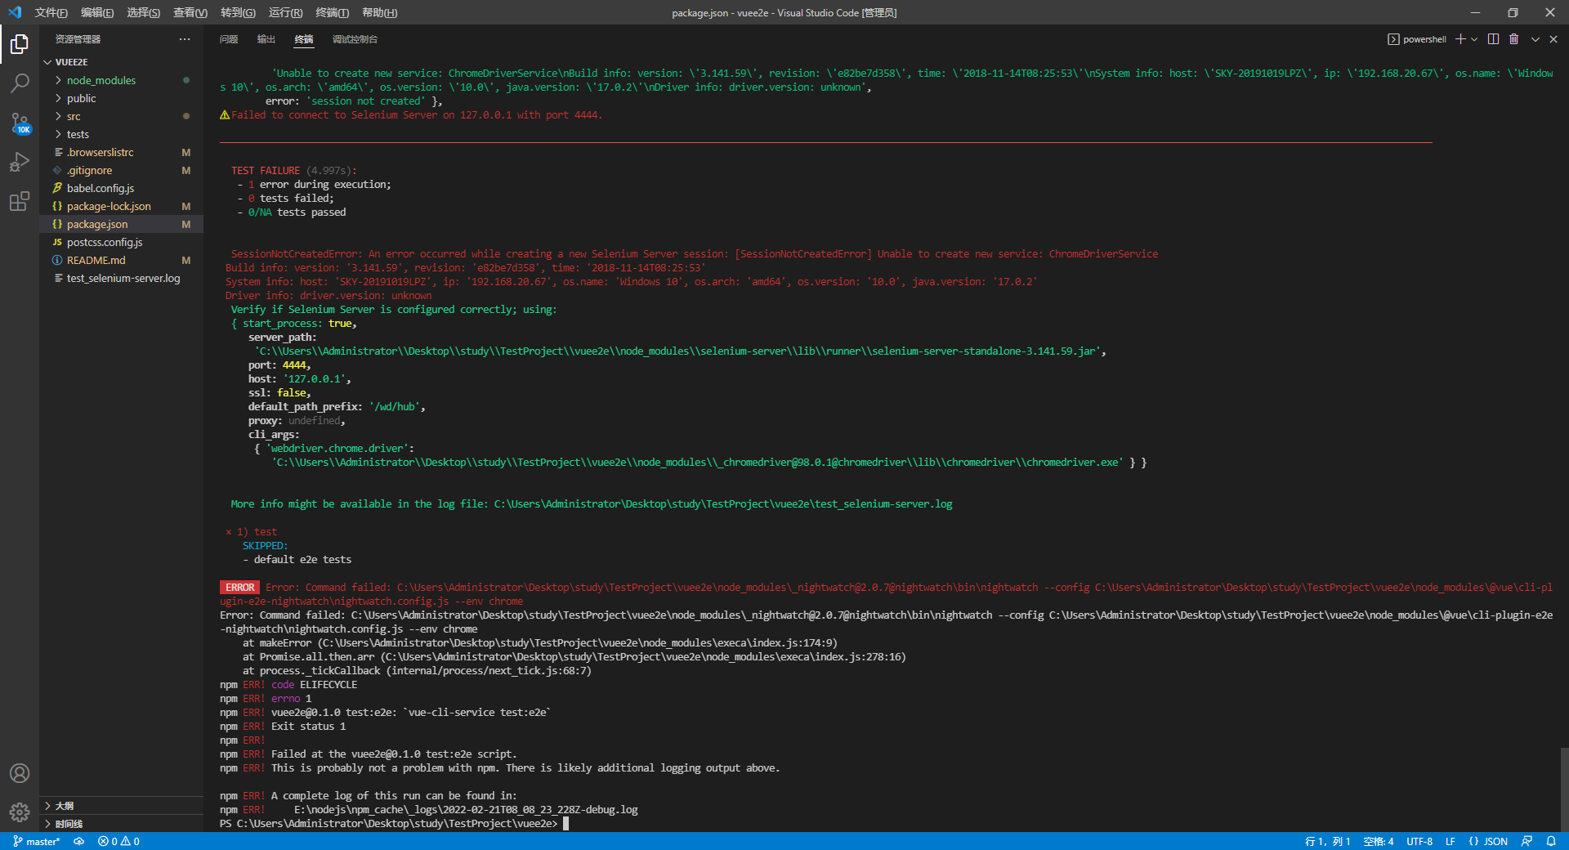
Task: Expand the 大纲 (Outline) section
Action: point(121,806)
